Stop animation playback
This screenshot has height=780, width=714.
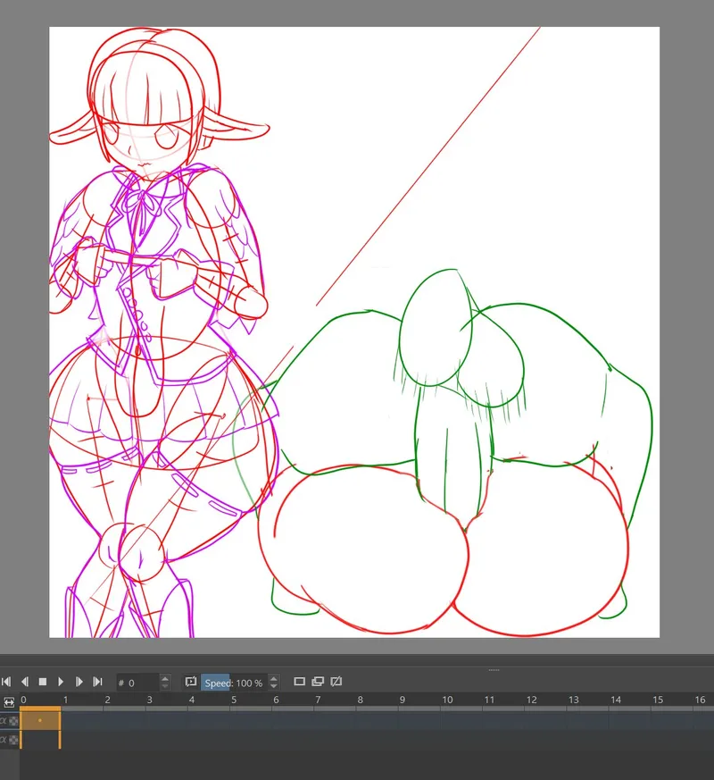point(43,682)
